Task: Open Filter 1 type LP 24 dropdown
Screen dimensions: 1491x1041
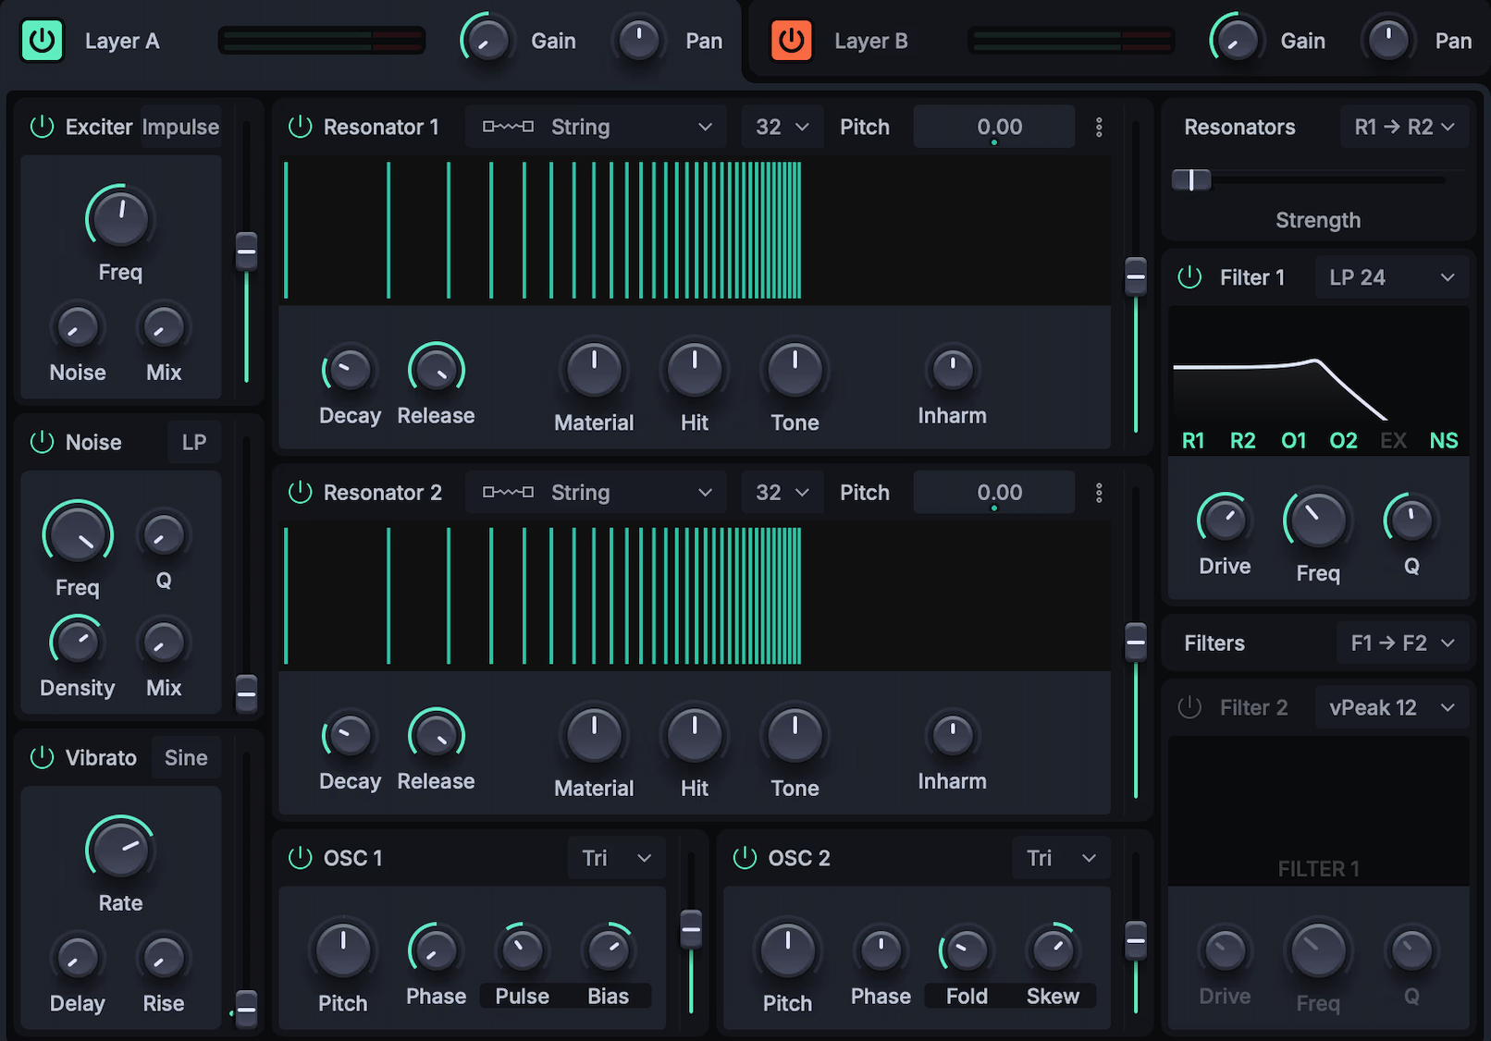Action: 1392,277
